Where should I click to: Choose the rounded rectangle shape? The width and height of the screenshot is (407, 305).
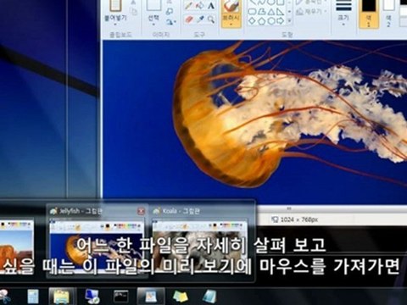pos(253,12)
